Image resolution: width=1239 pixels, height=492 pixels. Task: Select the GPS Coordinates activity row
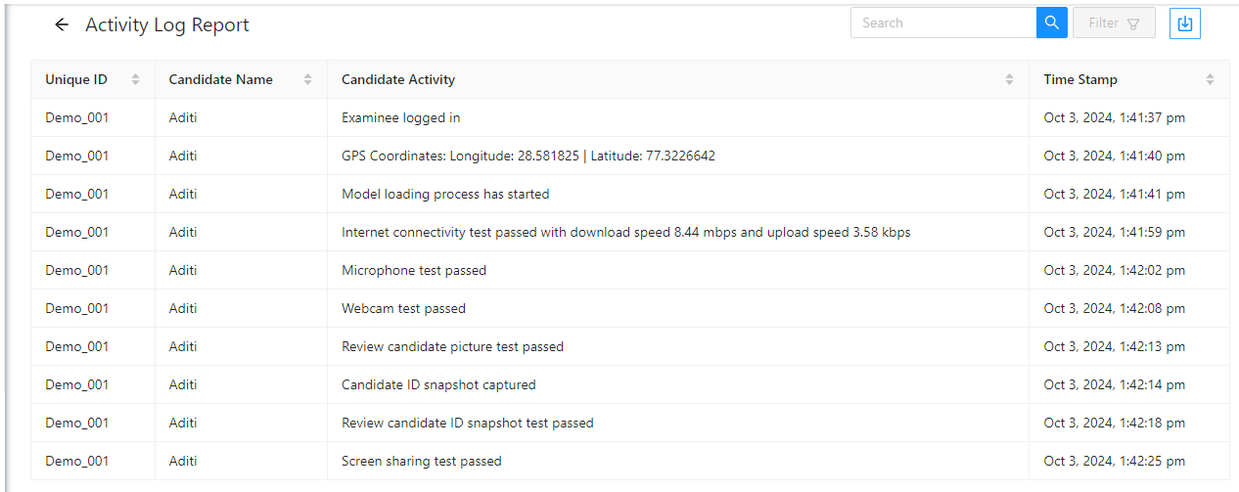click(x=630, y=156)
